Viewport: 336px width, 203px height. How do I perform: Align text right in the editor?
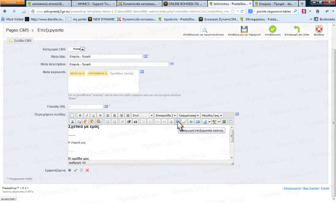coord(121,115)
